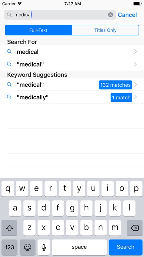The height and width of the screenshot is (257, 144).
Task: Tap the 132 matches badge
Action: point(115,85)
